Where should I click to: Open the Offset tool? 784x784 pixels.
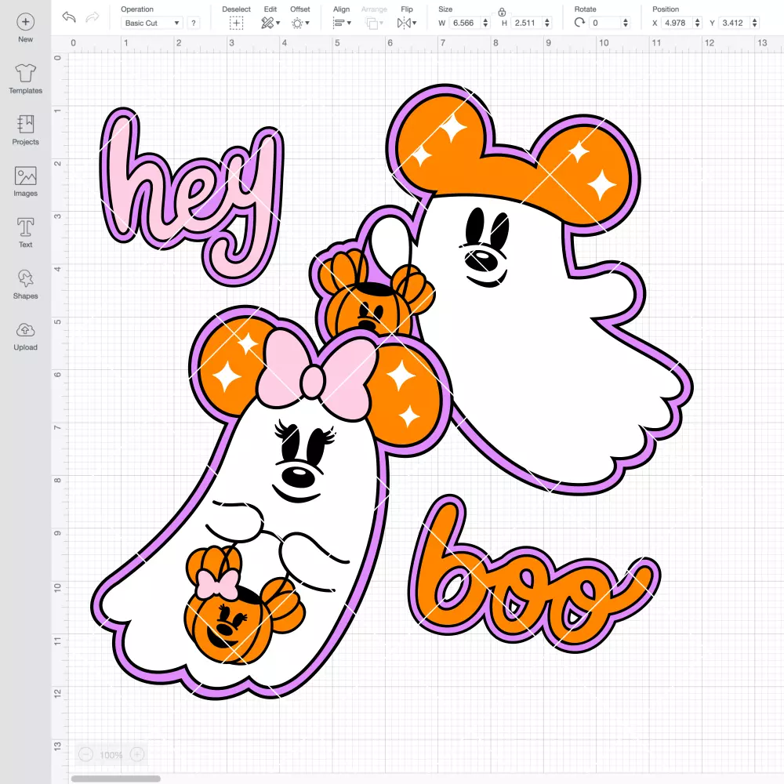(x=300, y=23)
